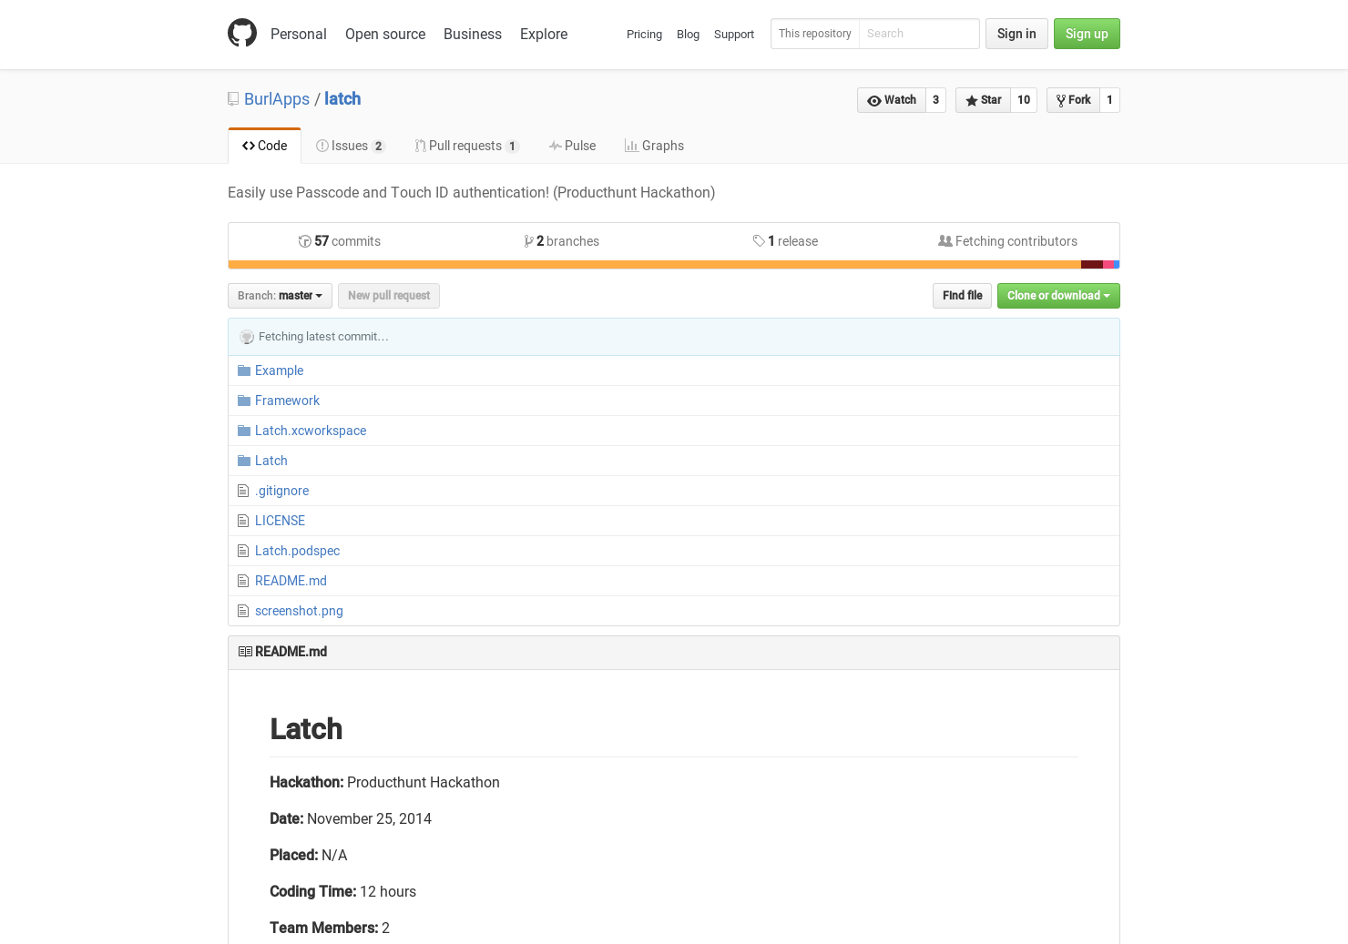Click the folder icon next to Framework
Image resolution: width=1348 pixels, height=944 pixels.
[x=244, y=401]
